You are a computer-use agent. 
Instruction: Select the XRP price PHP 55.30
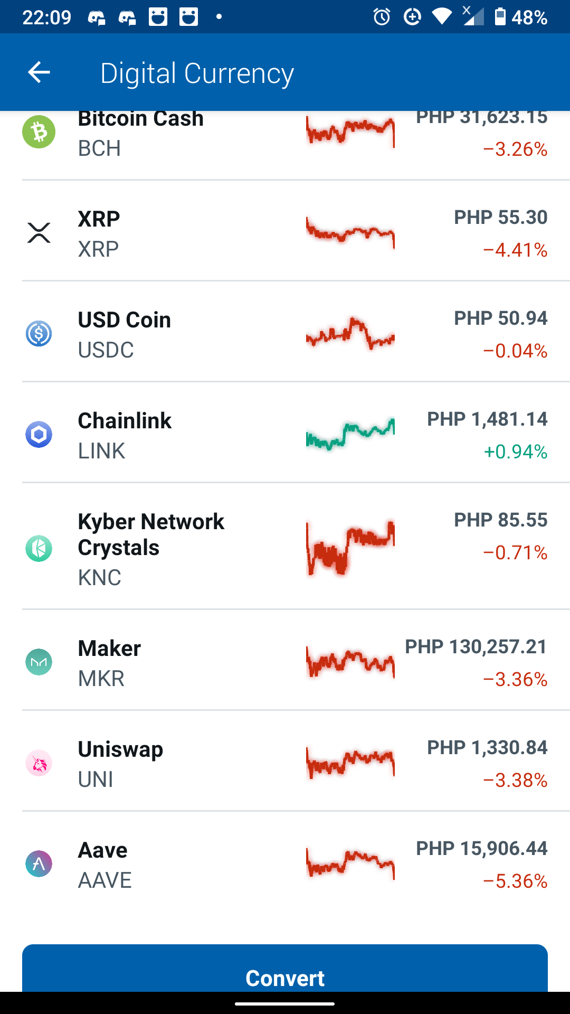501,218
